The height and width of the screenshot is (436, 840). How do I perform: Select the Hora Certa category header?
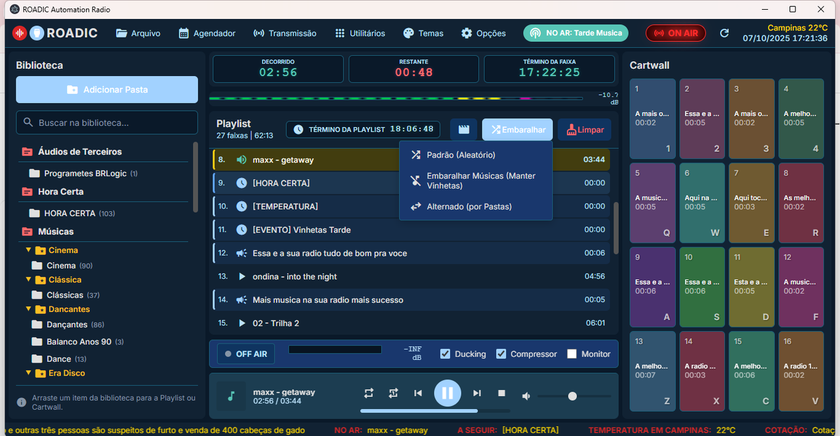point(52,191)
